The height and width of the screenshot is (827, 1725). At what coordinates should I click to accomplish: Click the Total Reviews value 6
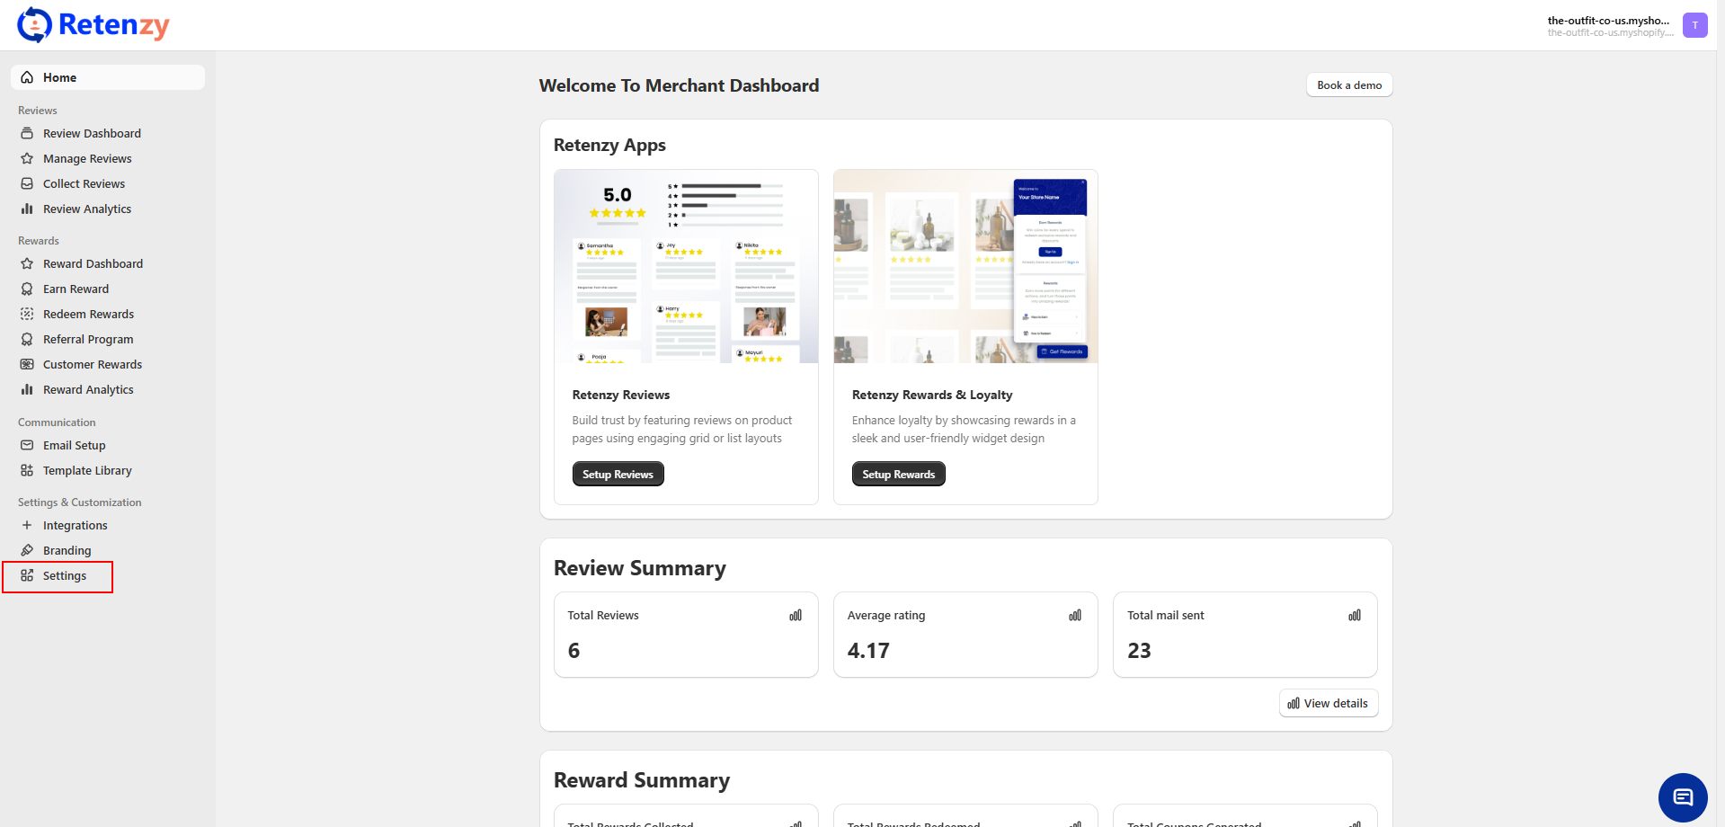pyautogui.click(x=574, y=650)
